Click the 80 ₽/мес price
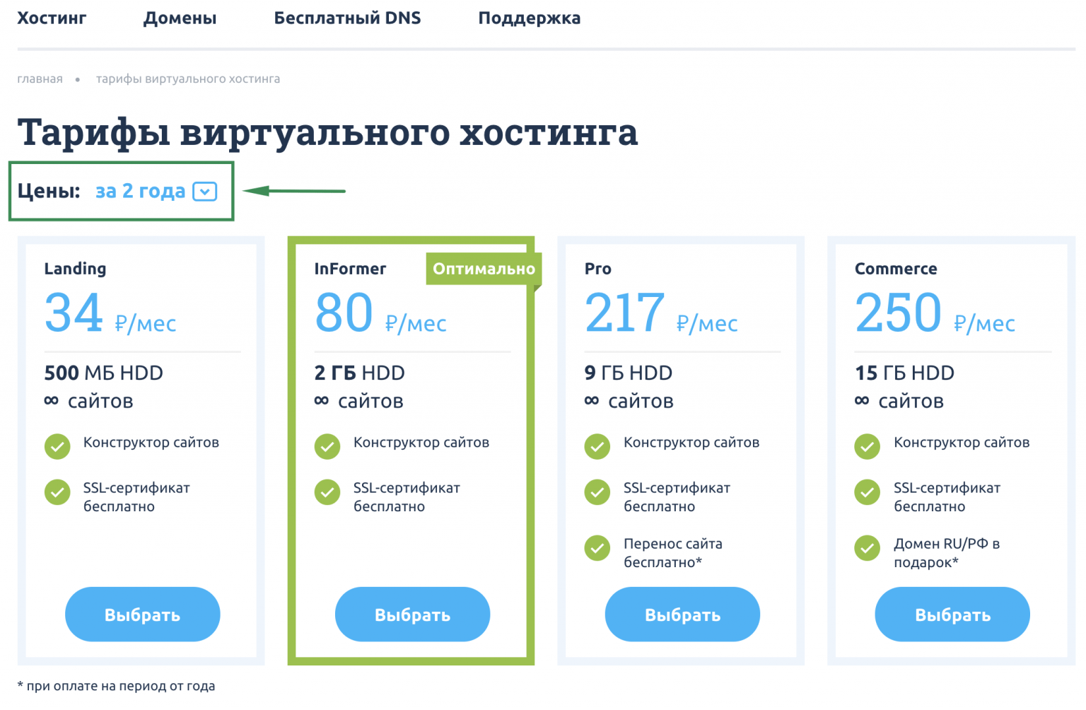 (x=380, y=313)
